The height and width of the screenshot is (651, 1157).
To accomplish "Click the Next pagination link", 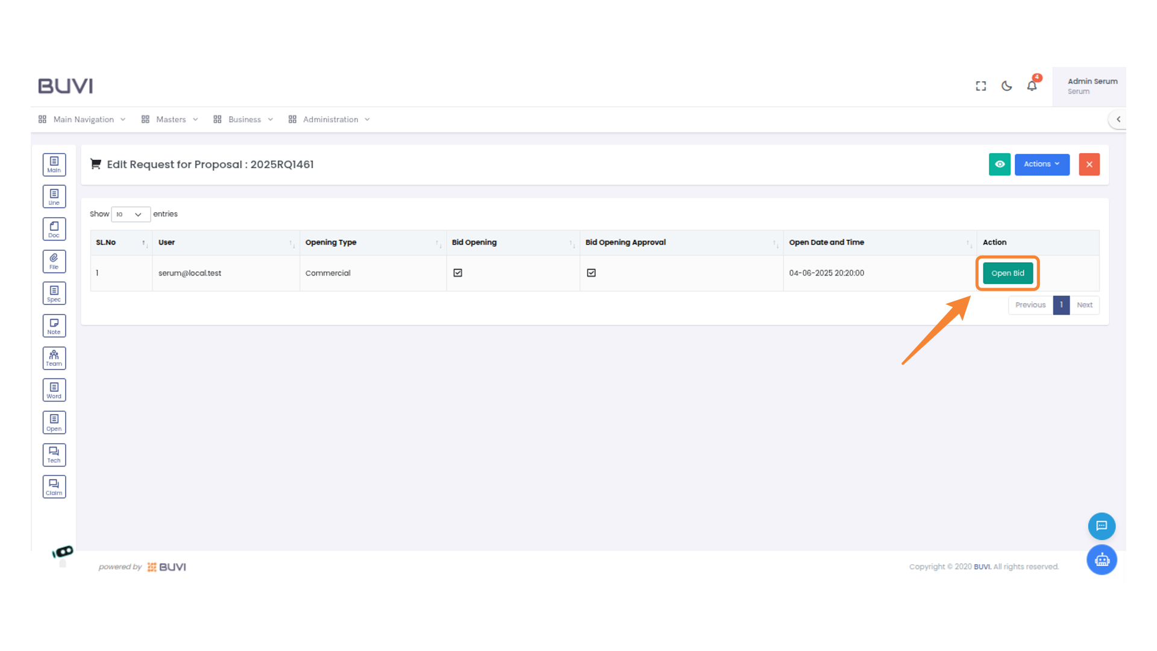I will tap(1084, 305).
